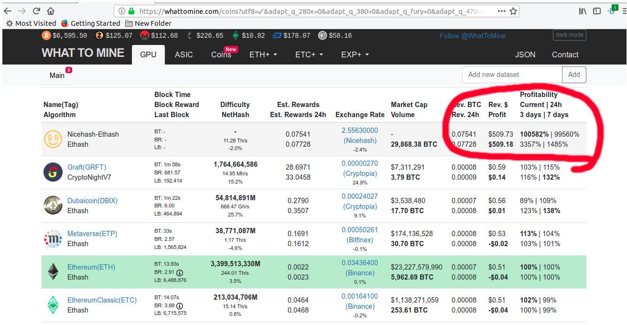Open the Getting Started bookmark
The height and width of the screenshot is (325, 627).
tap(91, 23)
